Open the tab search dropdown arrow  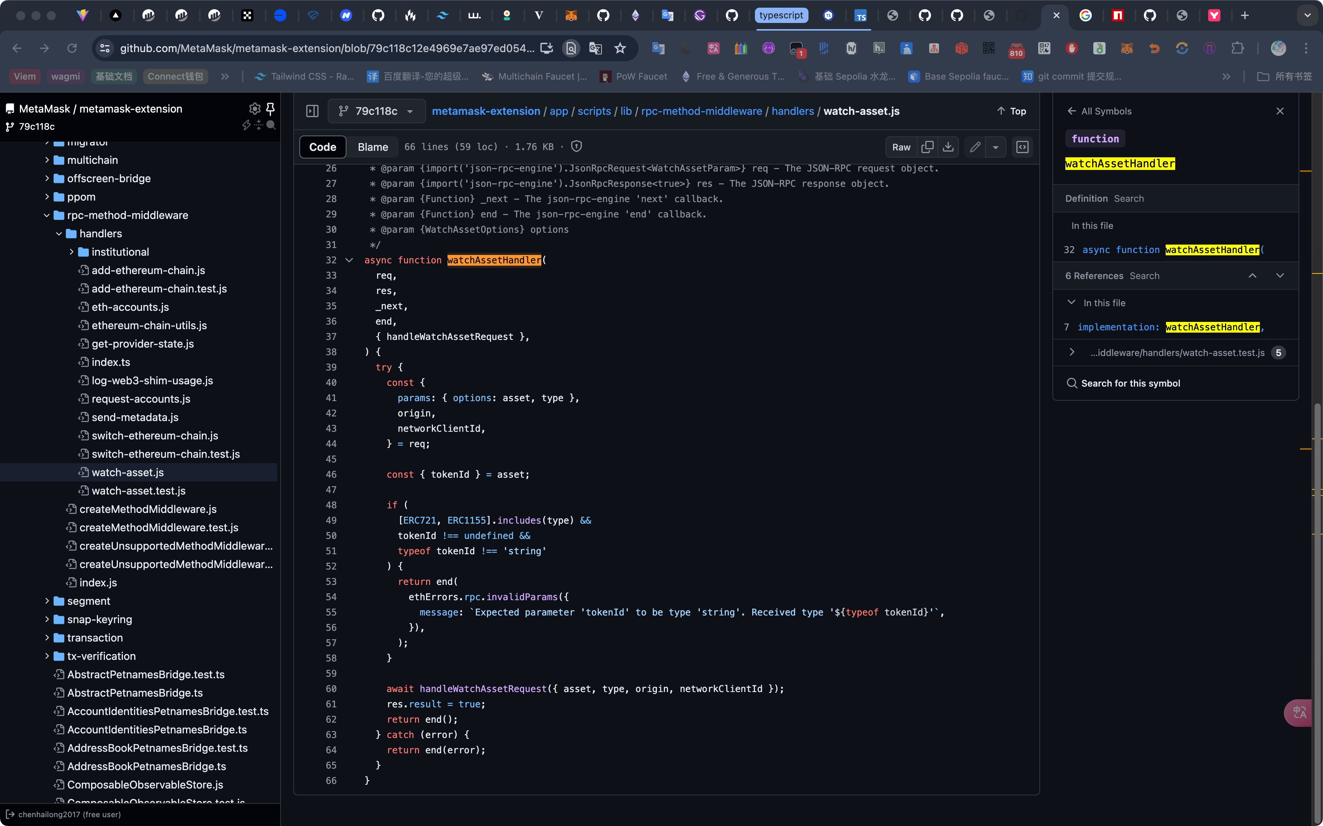(x=1308, y=15)
